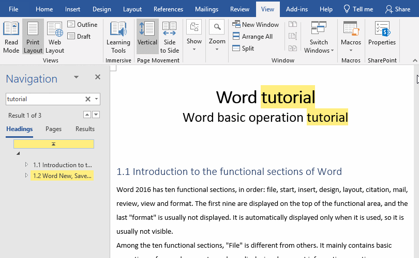Image resolution: width=419 pixels, height=258 pixels.
Task: Expand the 1.1 Introduction heading
Action: (x=26, y=165)
